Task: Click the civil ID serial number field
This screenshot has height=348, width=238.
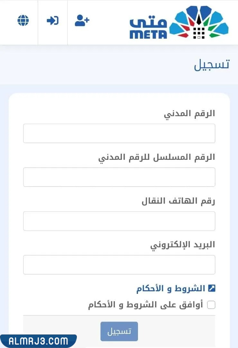Action: 119,177
